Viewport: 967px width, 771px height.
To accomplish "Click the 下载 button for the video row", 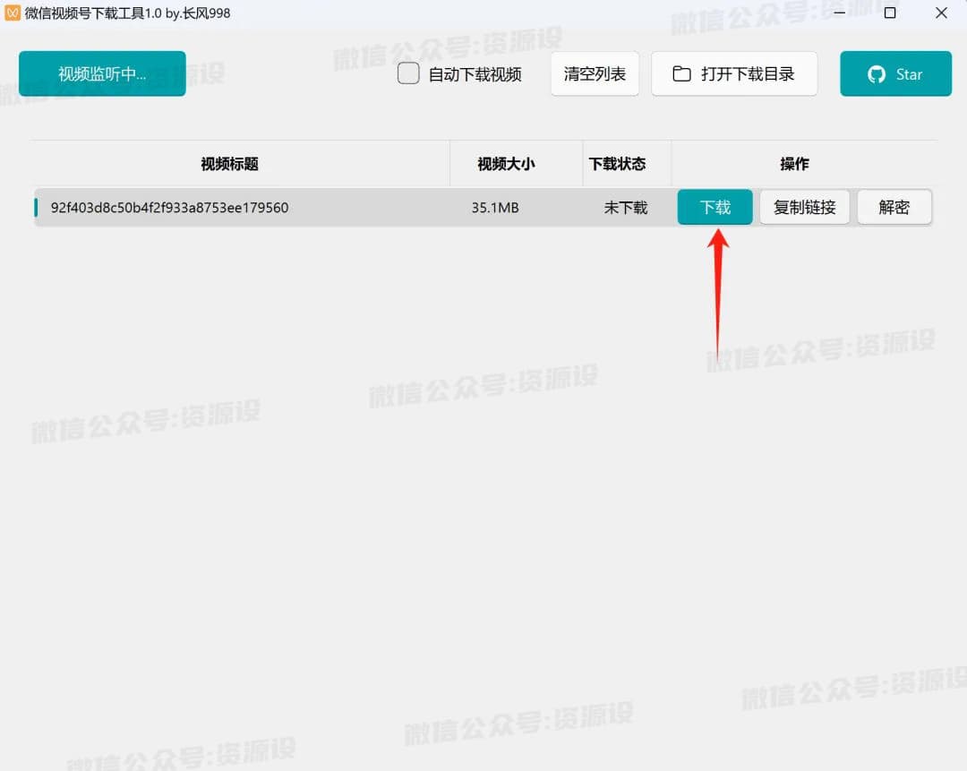I will 715,207.
